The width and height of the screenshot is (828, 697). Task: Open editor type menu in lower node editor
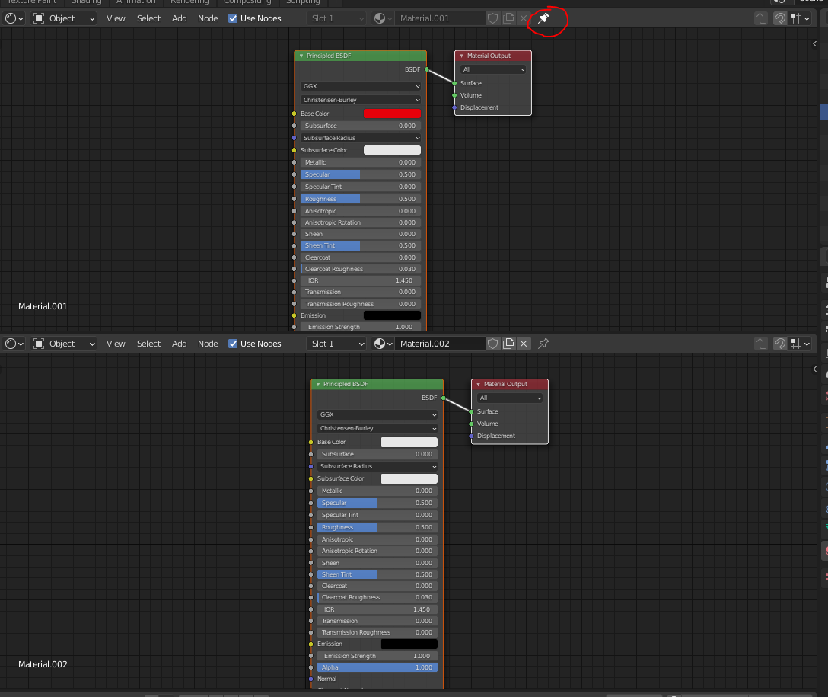pyautogui.click(x=14, y=344)
